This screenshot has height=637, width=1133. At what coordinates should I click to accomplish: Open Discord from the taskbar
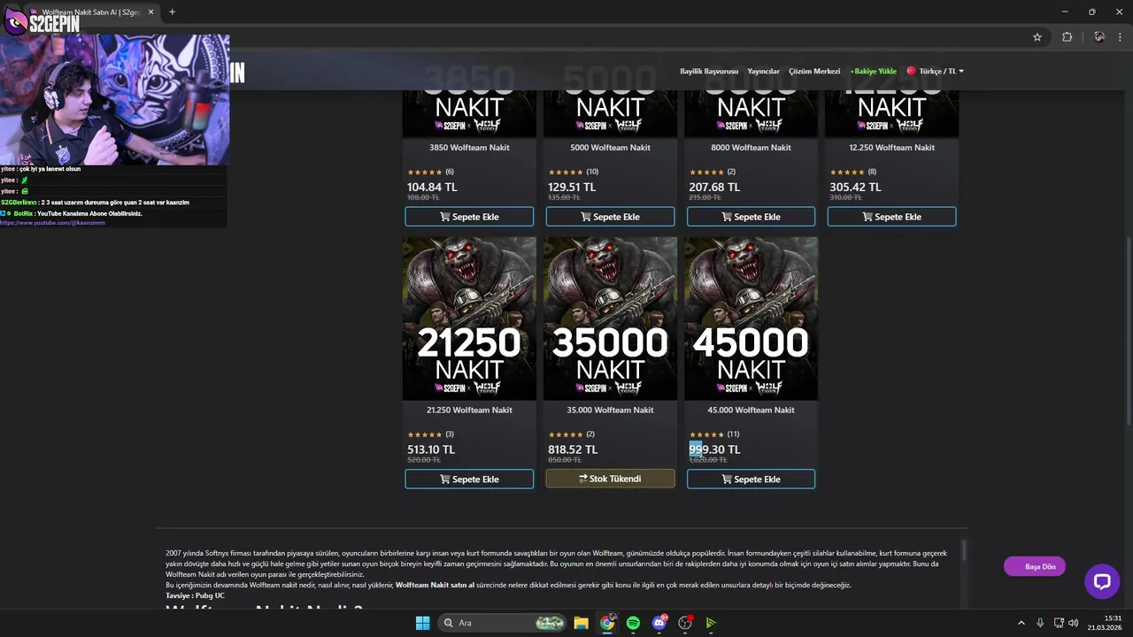(659, 623)
